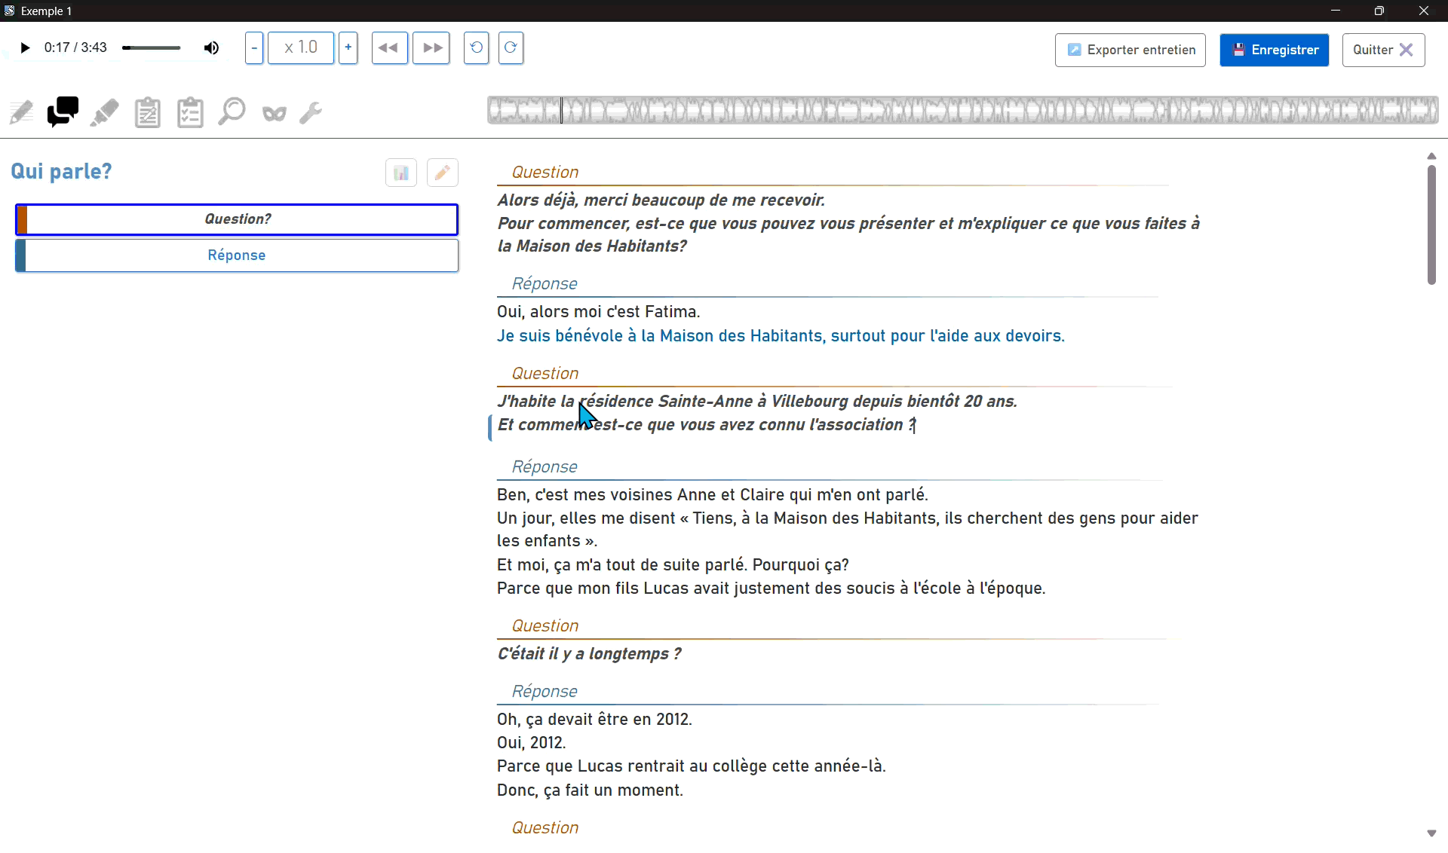The height and width of the screenshot is (853, 1448).
Task: Open the wrench settings tool
Action: (311, 113)
